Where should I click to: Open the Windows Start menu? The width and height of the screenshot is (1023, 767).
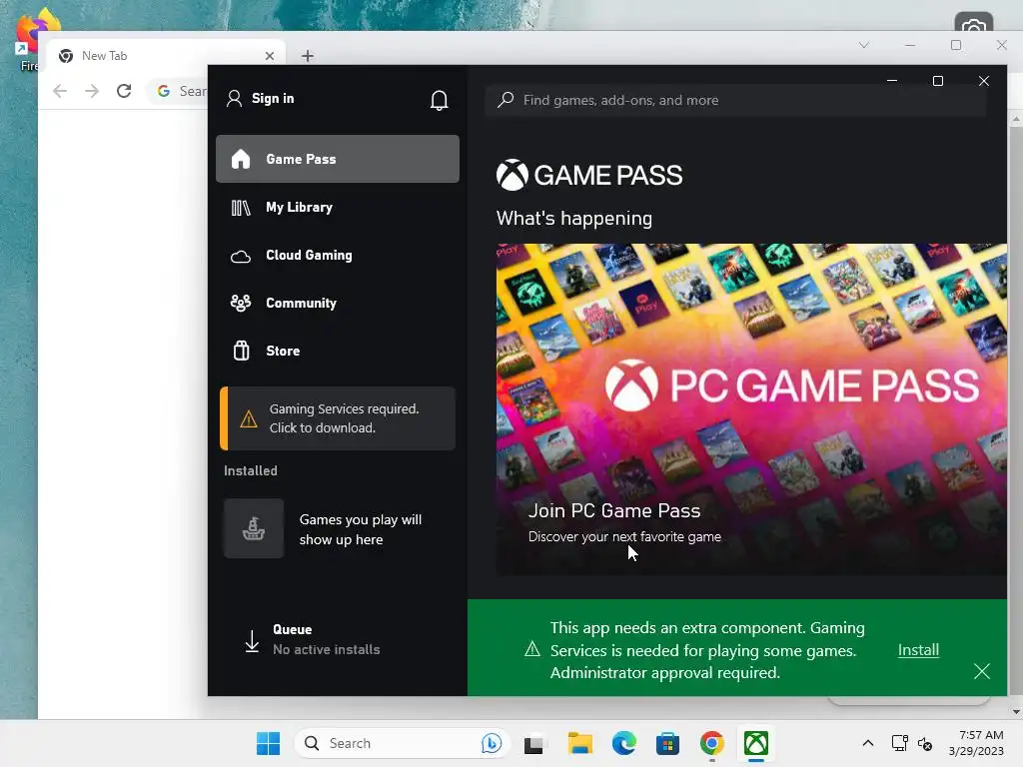[x=268, y=743]
